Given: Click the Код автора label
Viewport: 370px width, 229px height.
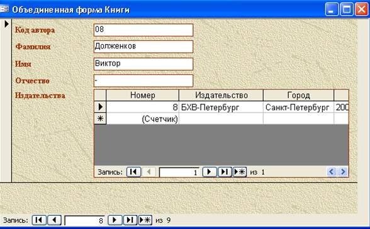Looking at the screenshot, I should [x=35, y=30].
